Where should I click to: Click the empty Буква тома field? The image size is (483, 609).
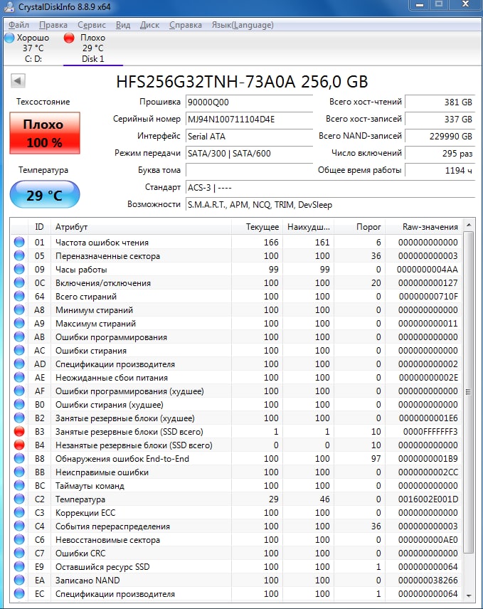click(x=249, y=170)
